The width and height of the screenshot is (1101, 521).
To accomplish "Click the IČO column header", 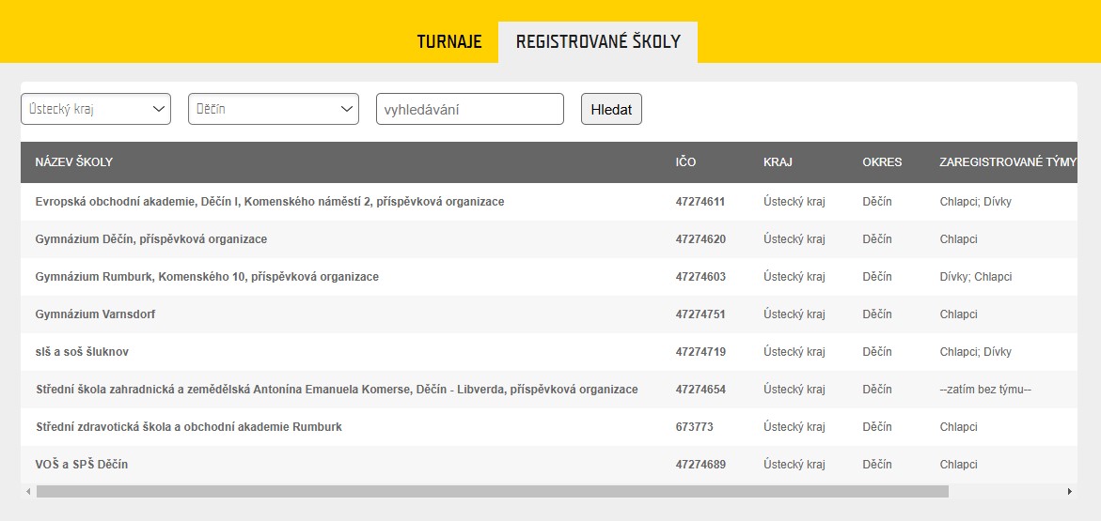I will pyautogui.click(x=686, y=162).
